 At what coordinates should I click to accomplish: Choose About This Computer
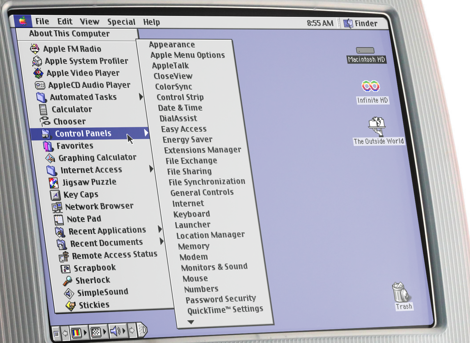[x=69, y=33]
